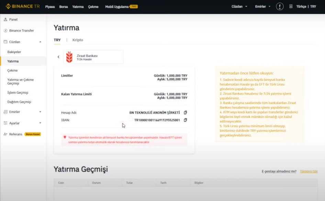Click the Yatırmadan önce lütfen okuyun heading

(x=246, y=73)
